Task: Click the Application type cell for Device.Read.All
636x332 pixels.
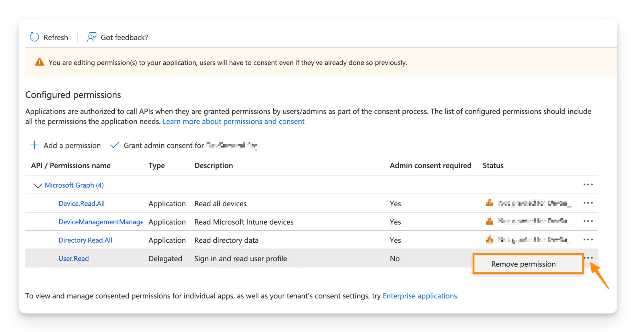Action: (x=167, y=203)
